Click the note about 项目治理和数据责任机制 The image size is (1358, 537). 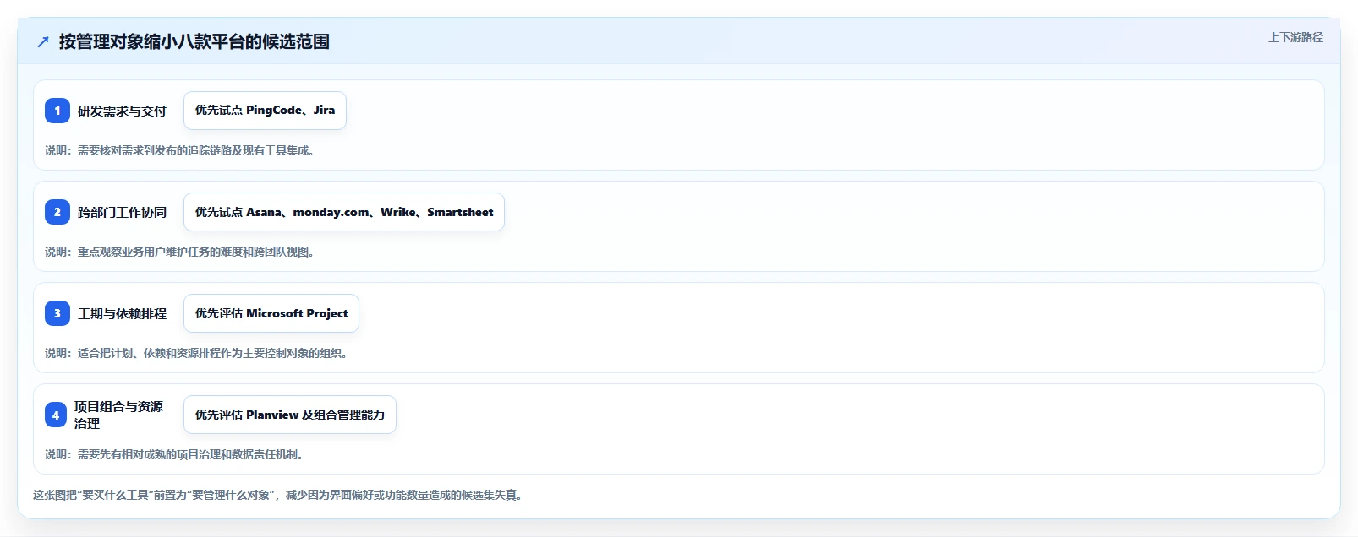175,454
